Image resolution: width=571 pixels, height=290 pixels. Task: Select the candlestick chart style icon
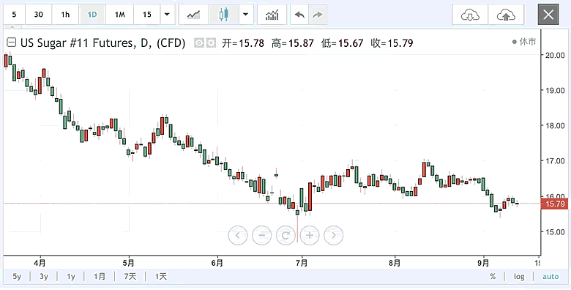point(223,15)
